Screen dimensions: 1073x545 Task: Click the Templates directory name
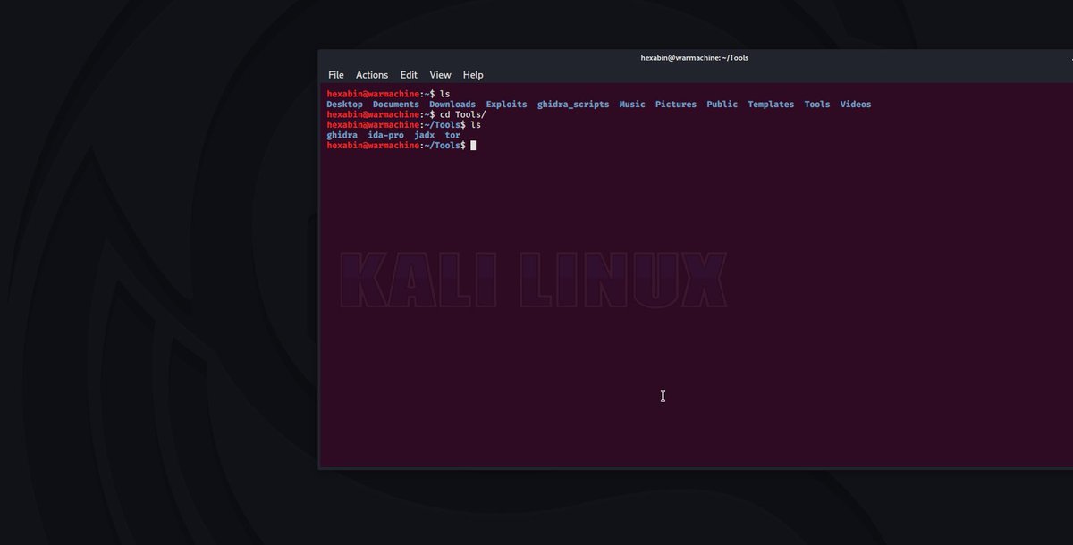point(771,105)
